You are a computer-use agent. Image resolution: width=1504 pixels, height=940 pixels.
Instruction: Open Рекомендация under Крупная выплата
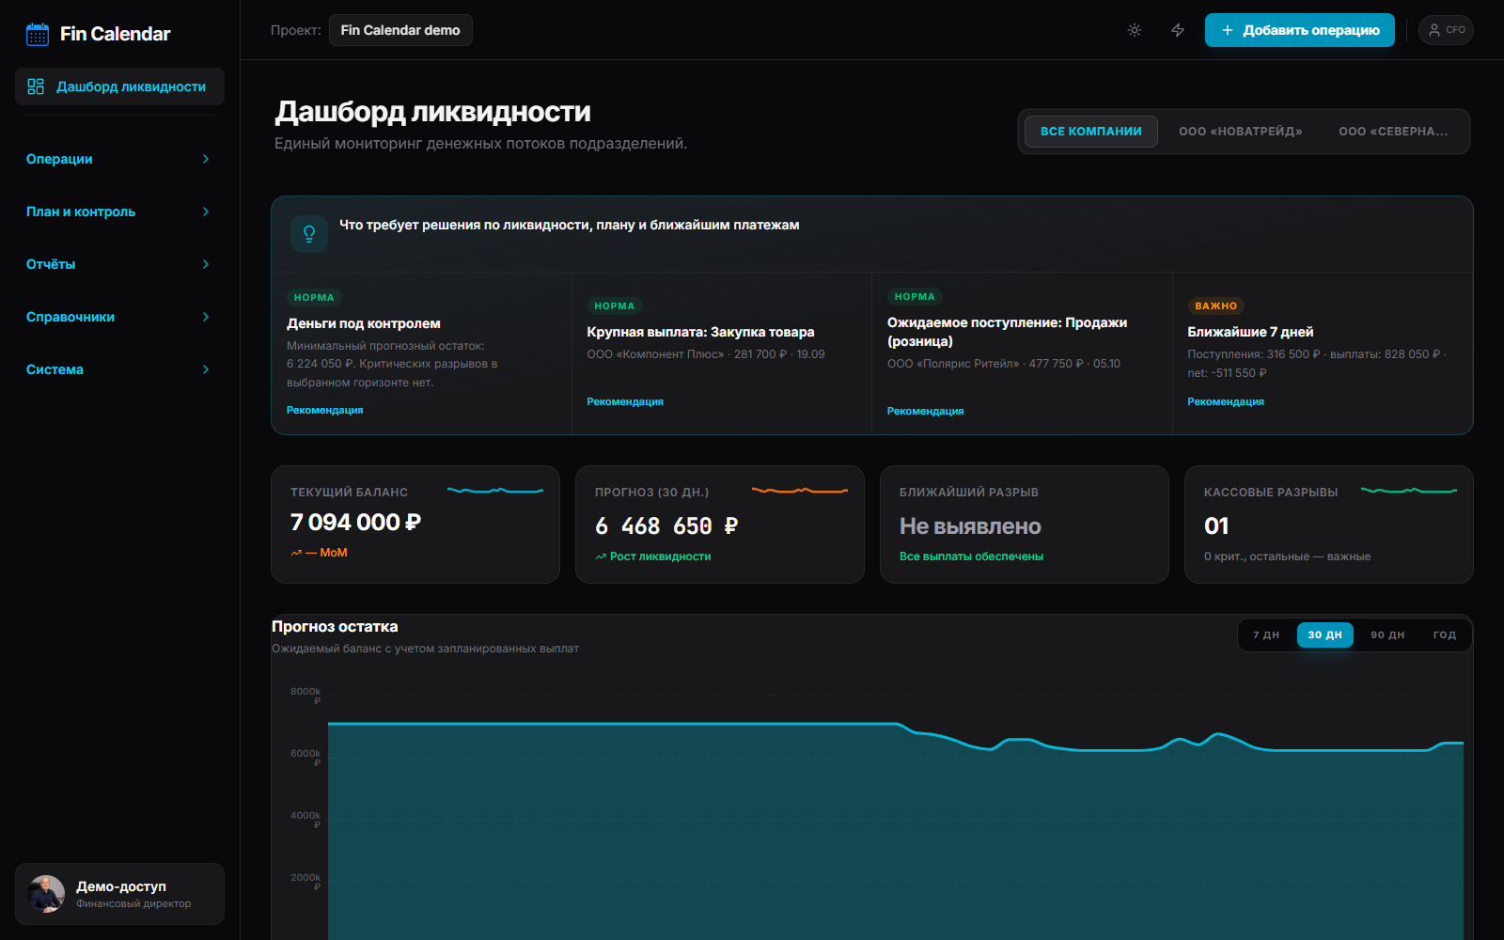coord(625,401)
